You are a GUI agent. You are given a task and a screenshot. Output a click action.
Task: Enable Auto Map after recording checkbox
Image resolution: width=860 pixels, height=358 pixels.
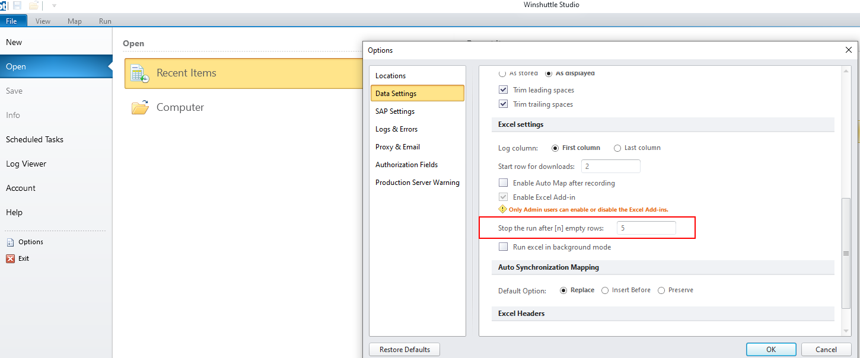click(x=504, y=183)
